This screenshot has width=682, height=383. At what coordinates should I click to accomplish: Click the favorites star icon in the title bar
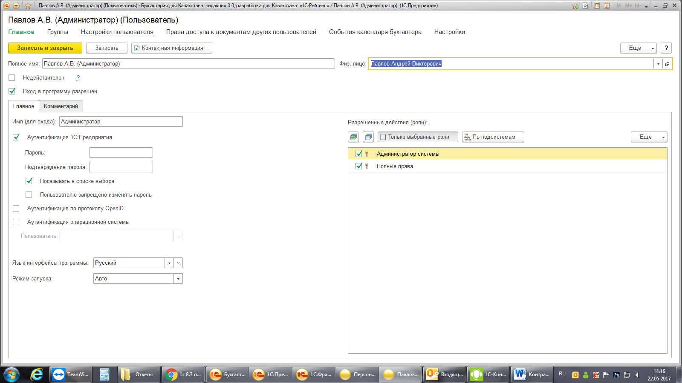tap(28, 6)
